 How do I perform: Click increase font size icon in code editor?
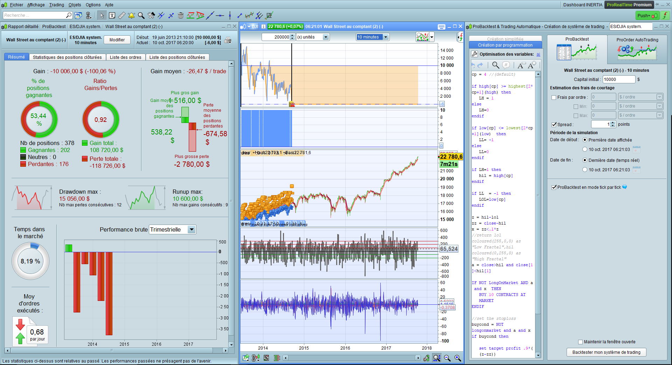click(532, 65)
